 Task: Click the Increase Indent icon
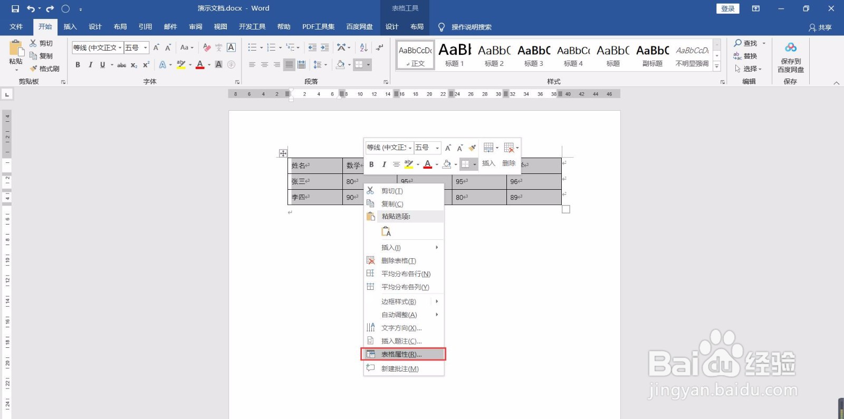point(325,47)
